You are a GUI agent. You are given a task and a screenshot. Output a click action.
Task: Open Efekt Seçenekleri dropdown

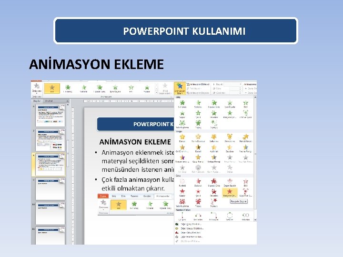(x=165, y=89)
